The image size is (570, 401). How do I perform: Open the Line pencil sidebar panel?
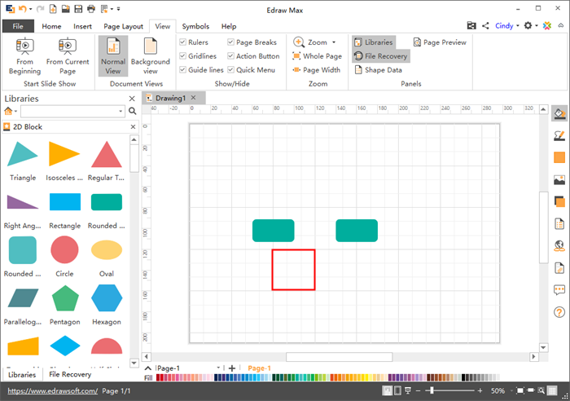pos(559,136)
